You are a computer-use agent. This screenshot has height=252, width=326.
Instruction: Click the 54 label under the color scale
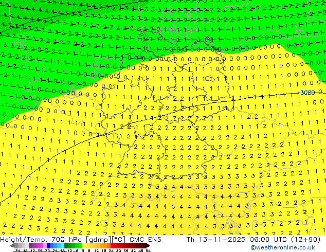148,251
